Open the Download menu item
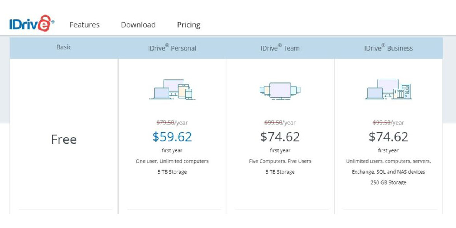 point(138,25)
